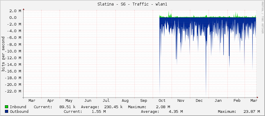Click the 'Apr' month label on x-axis
Image resolution: width=265 pixels, height=116 pixels.
tap(51, 101)
